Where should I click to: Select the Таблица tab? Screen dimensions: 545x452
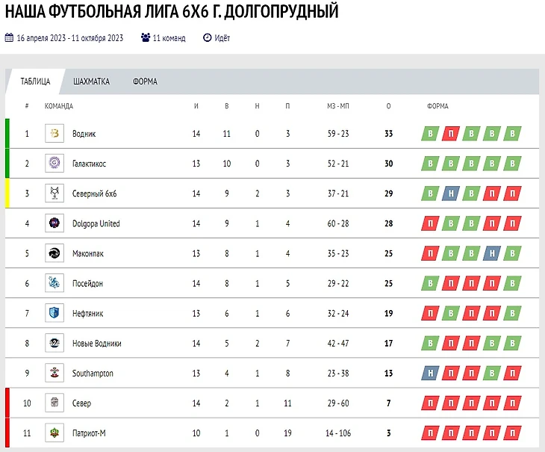click(x=35, y=81)
